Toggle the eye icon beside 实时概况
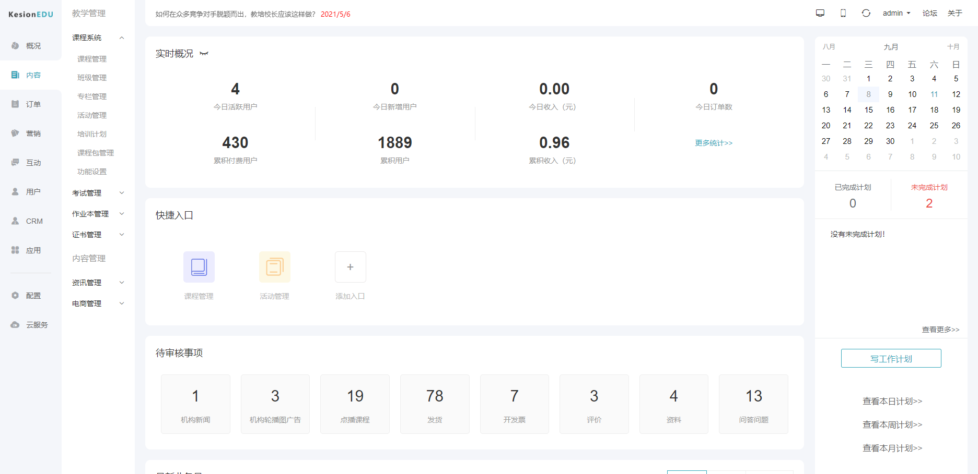Image resolution: width=978 pixels, height=474 pixels. click(x=204, y=54)
